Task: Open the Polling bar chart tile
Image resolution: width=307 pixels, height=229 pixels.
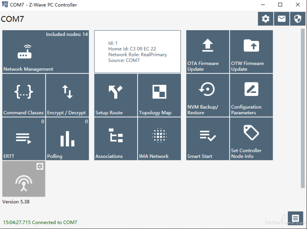Action: click(68, 139)
